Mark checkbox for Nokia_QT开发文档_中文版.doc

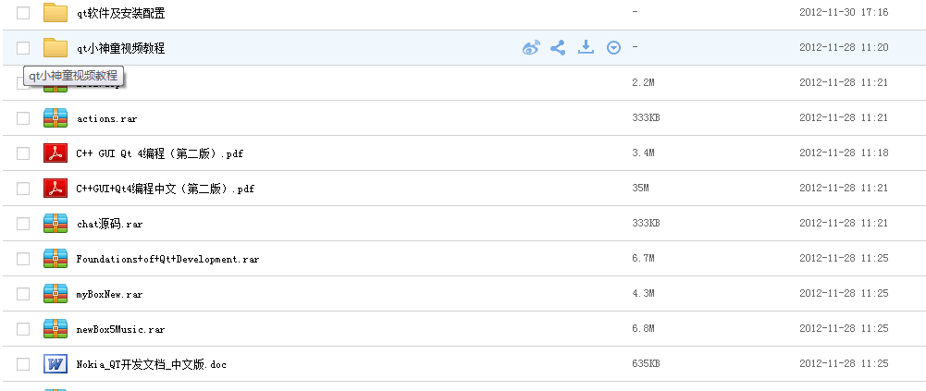tap(23, 364)
